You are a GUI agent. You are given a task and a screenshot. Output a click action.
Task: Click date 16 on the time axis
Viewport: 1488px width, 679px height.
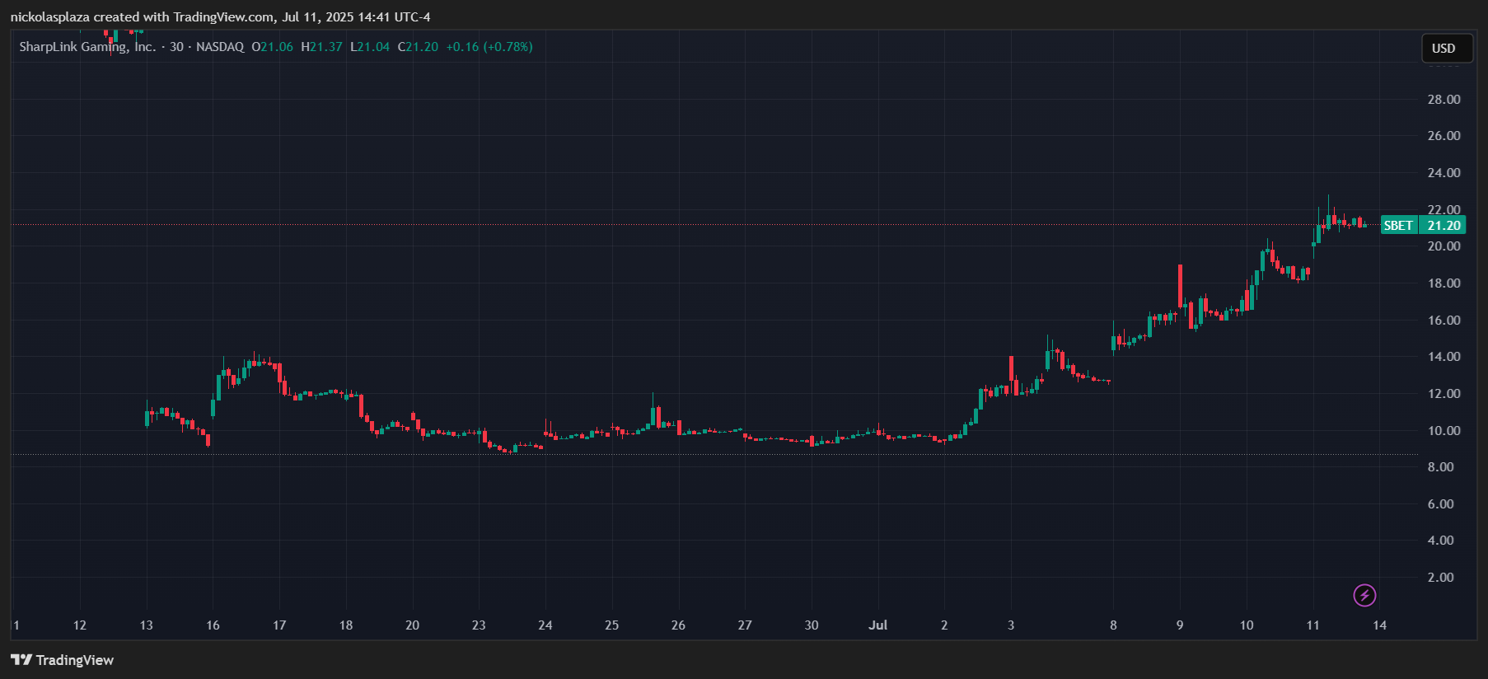(x=213, y=625)
